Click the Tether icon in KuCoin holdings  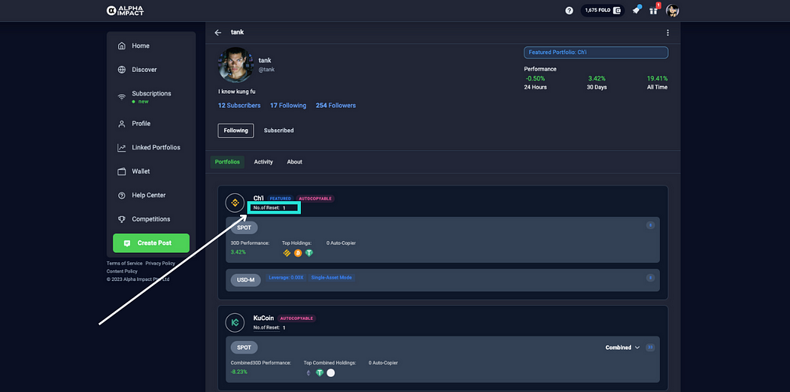(x=320, y=373)
